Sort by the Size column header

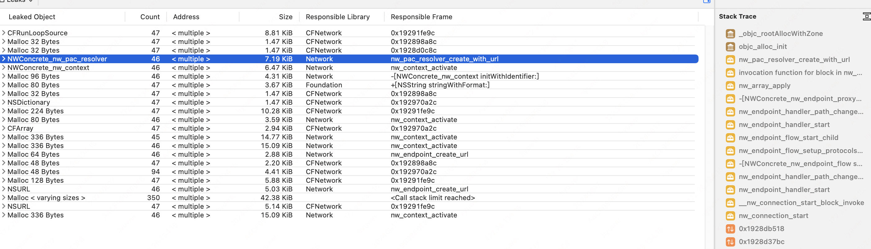(x=285, y=17)
